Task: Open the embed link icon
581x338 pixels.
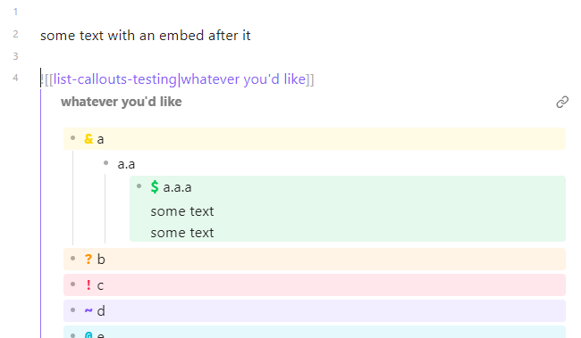Action: [x=562, y=102]
